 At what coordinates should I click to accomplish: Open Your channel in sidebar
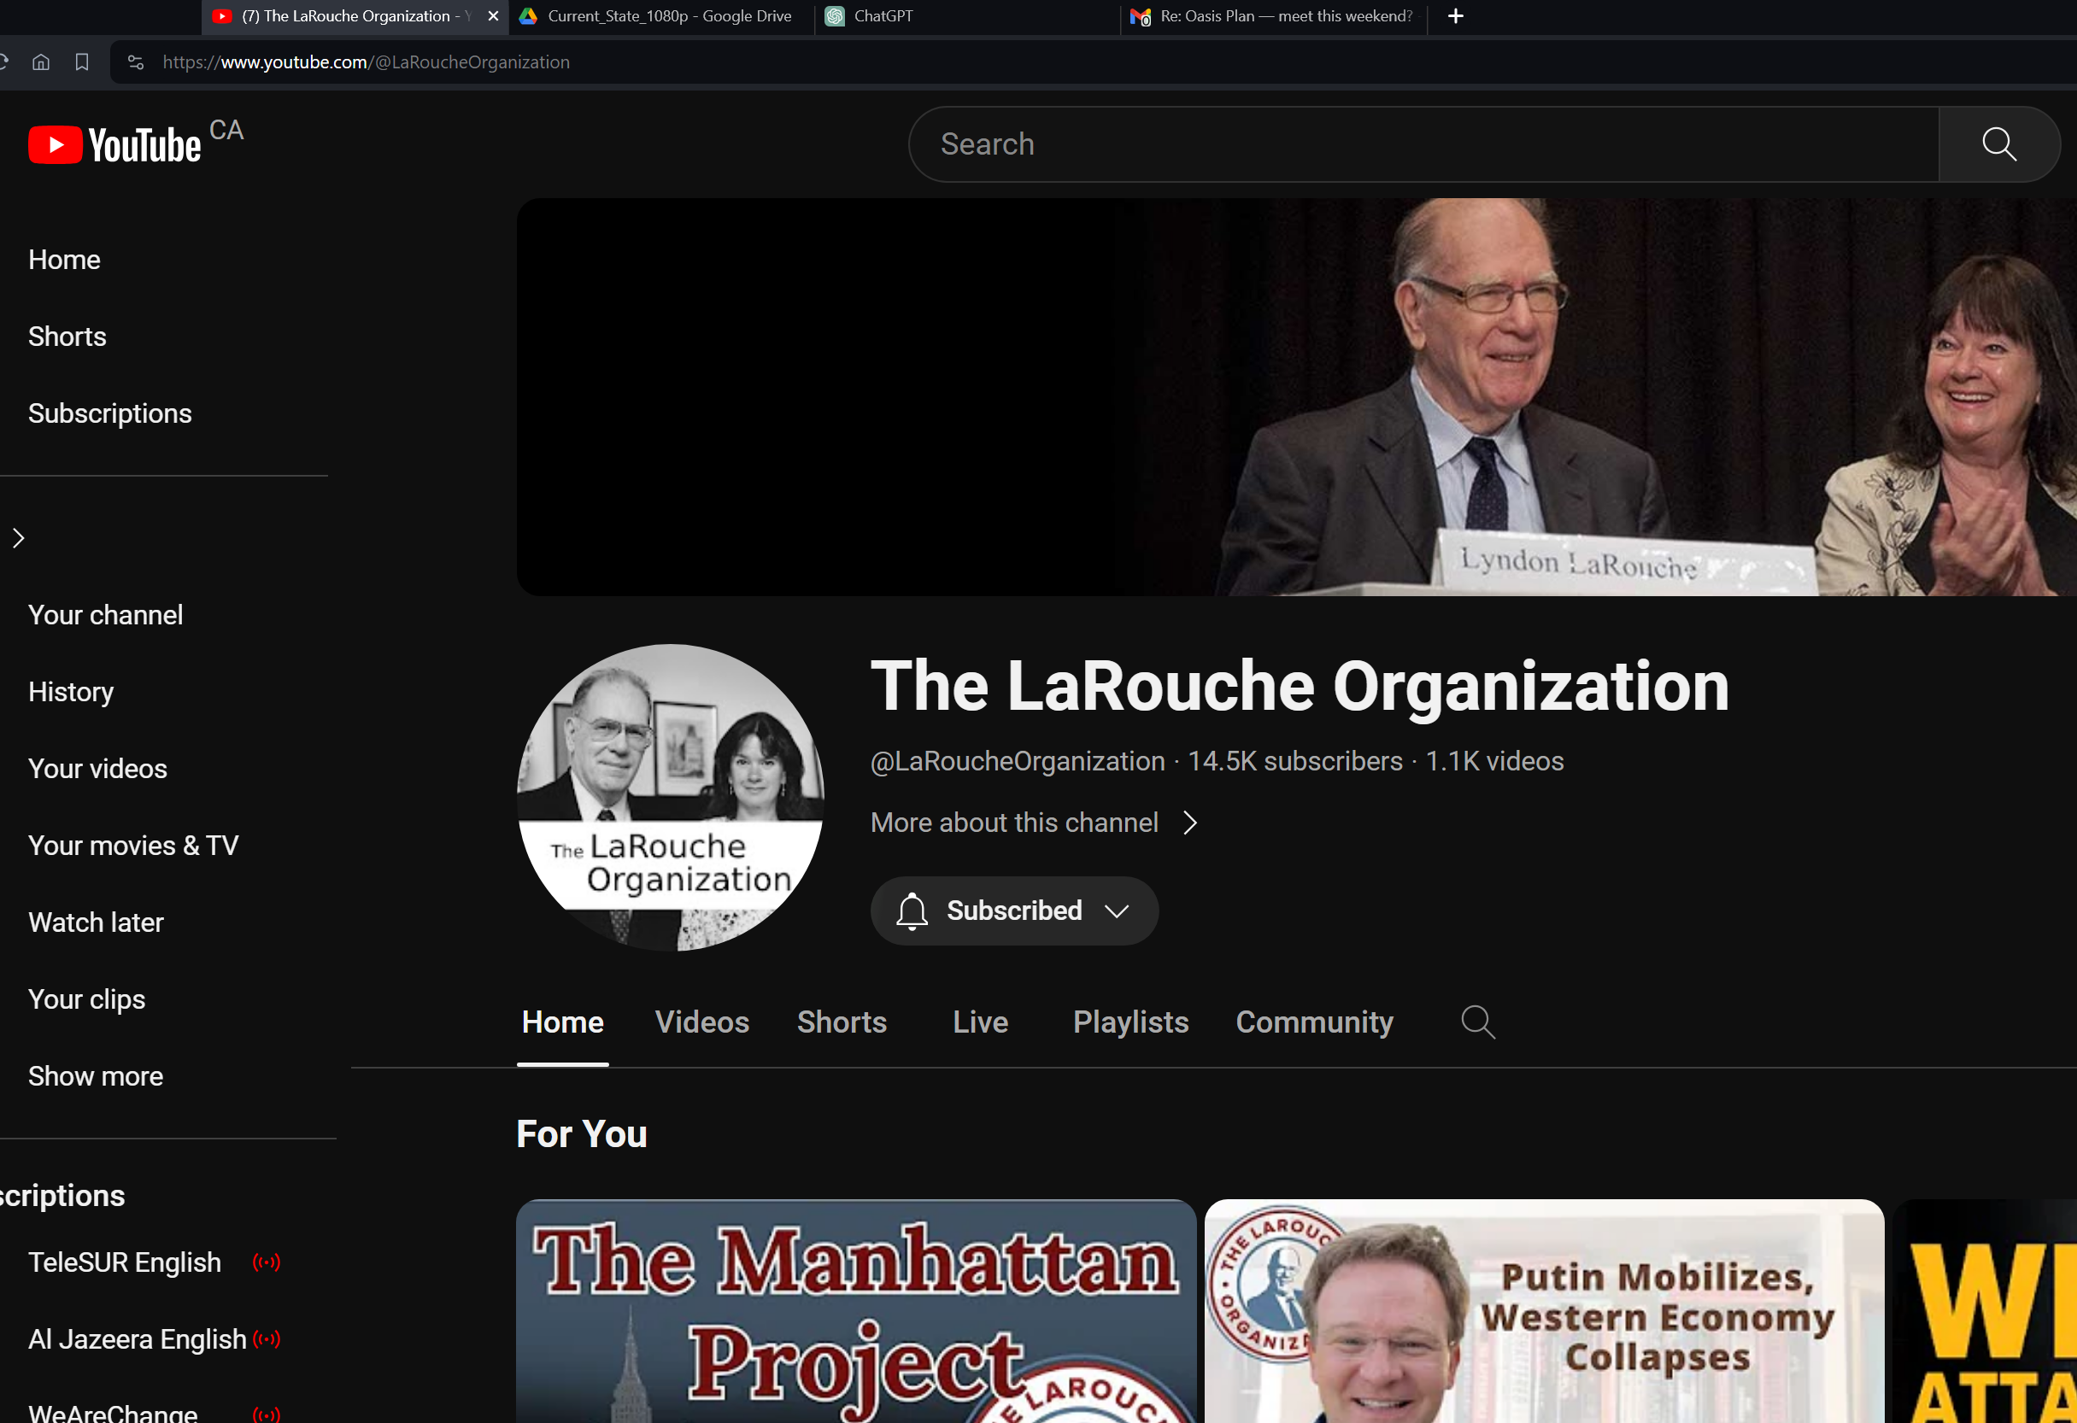105,616
